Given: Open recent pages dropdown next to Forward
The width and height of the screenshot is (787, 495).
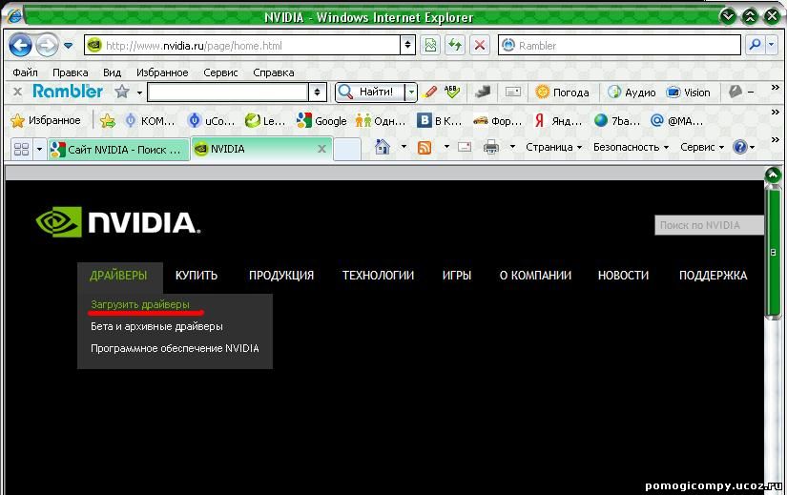Looking at the screenshot, I should click(69, 46).
